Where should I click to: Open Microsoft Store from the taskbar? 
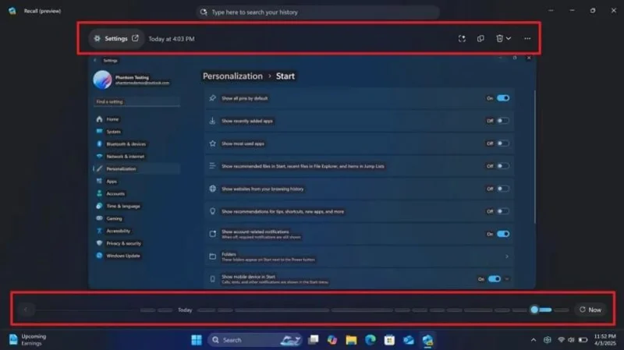point(389,340)
